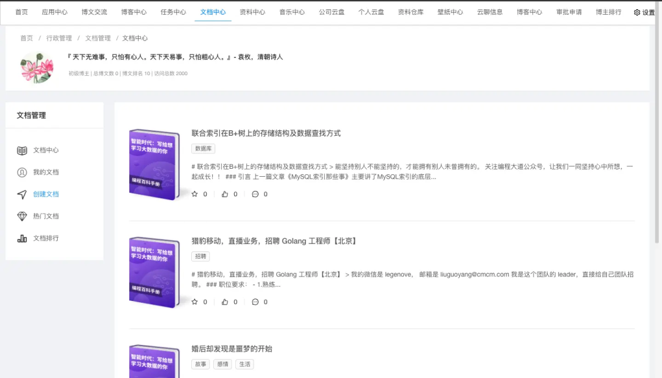This screenshot has height=378, width=662.
Task: Click the diamond icon beside 热门文档
Action: (x=22, y=217)
